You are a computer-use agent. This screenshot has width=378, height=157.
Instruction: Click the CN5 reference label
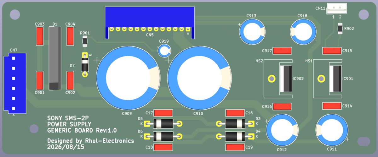pyautogui.click(x=150, y=35)
